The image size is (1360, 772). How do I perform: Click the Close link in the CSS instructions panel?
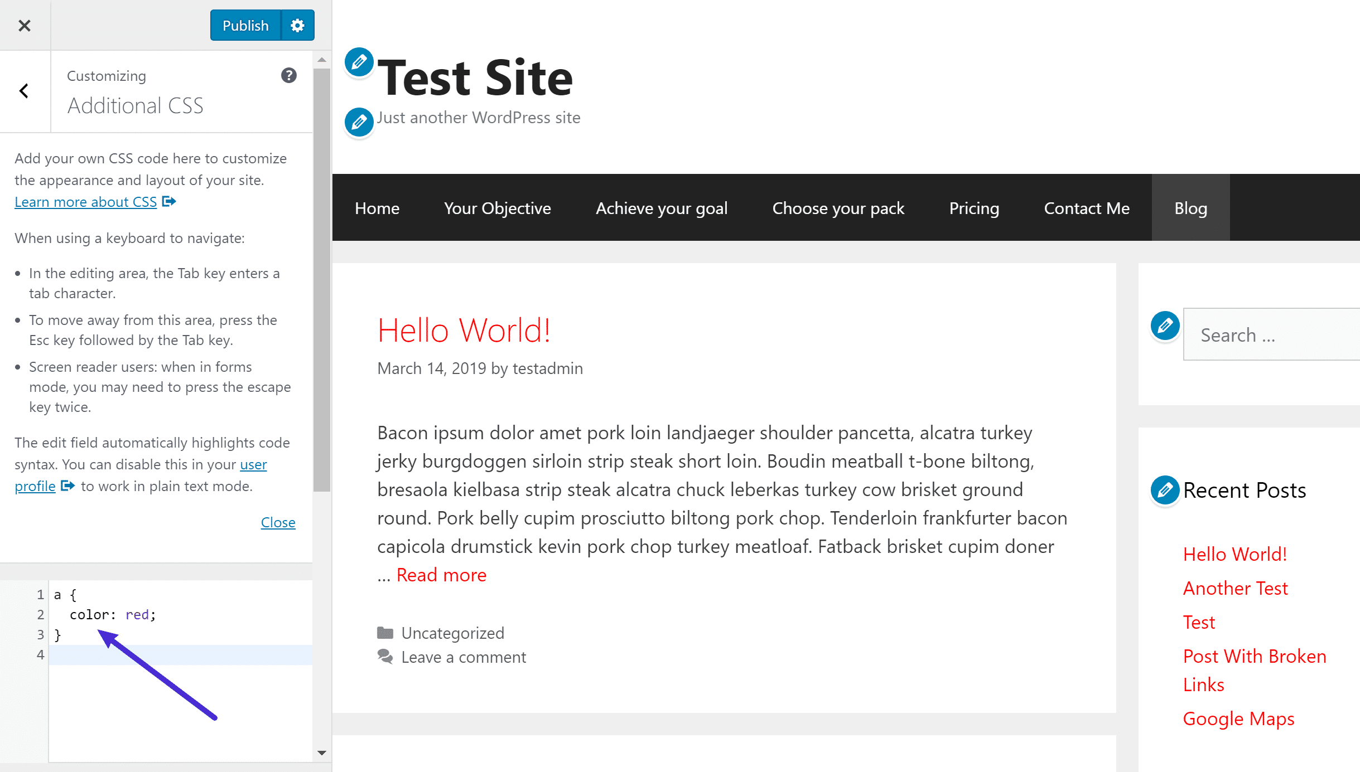pyautogui.click(x=277, y=522)
